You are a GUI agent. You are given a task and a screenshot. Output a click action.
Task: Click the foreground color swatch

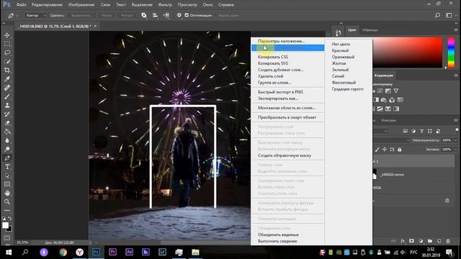(5, 225)
